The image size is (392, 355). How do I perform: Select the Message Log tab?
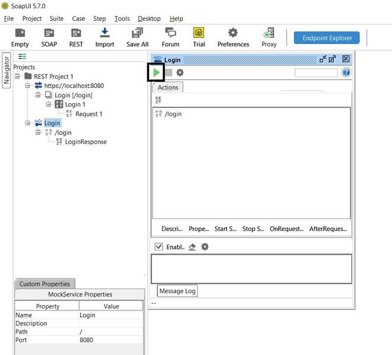pos(177,291)
